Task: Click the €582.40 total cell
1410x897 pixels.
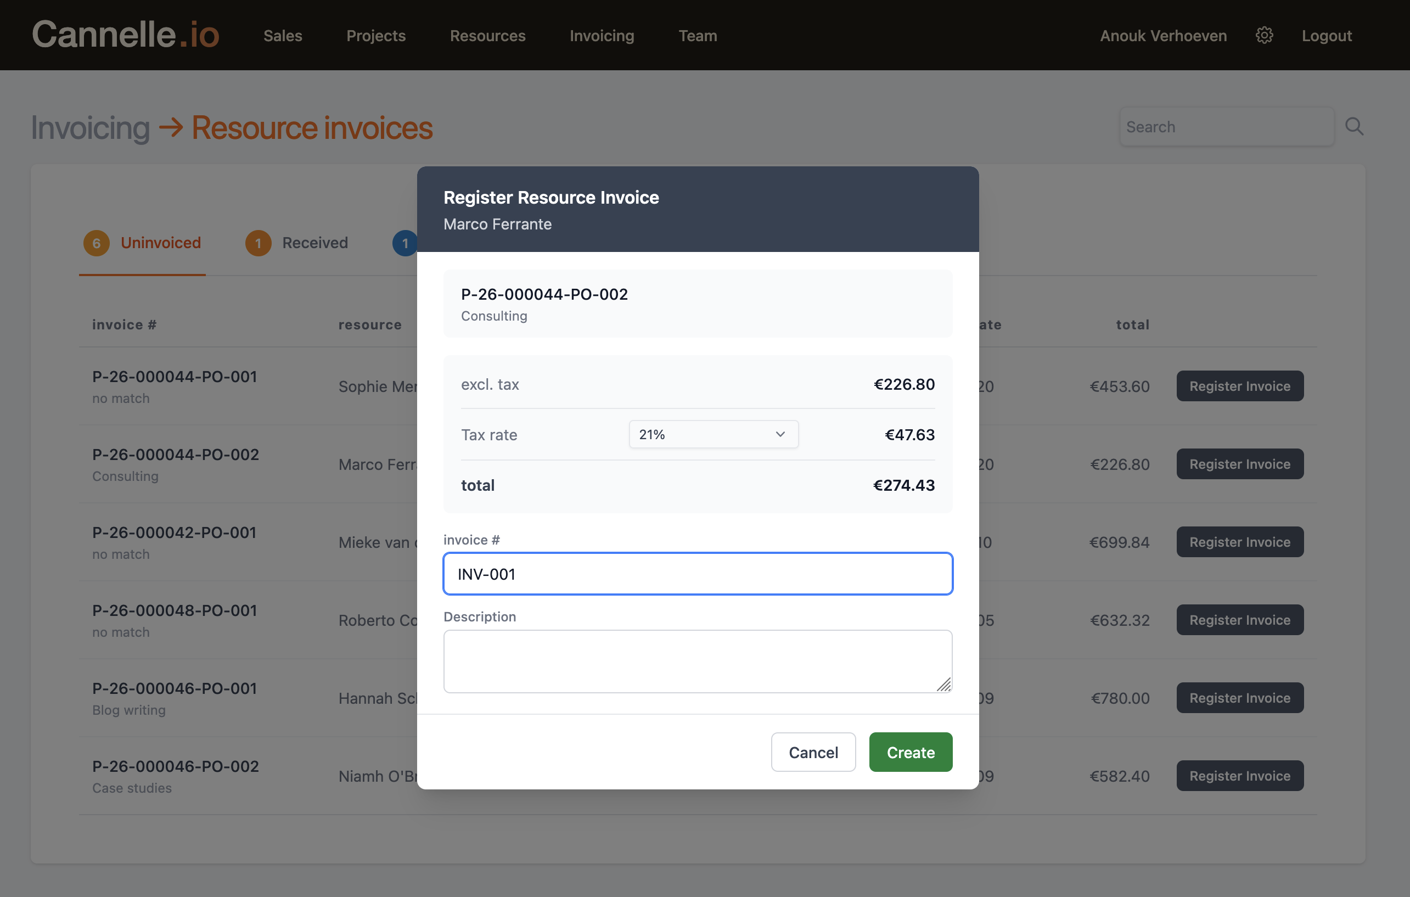Action: pyautogui.click(x=1120, y=776)
